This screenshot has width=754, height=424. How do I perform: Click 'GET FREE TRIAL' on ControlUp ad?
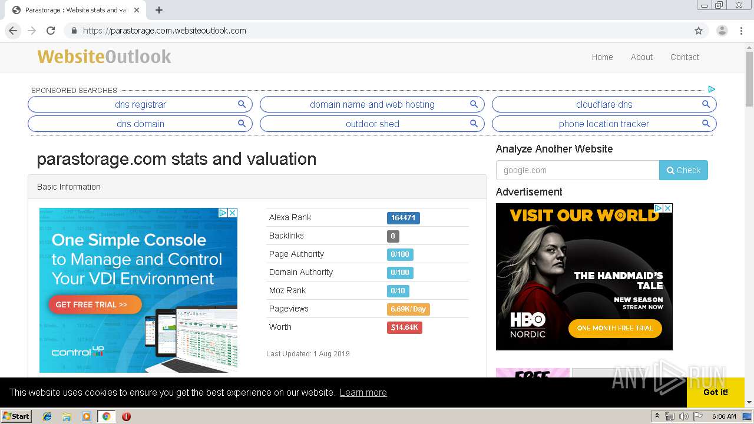pos(95,304)
